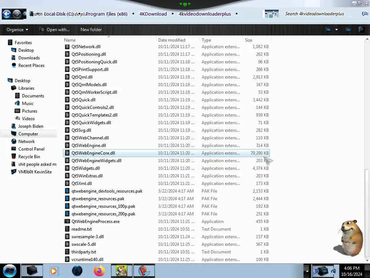The height and width of the screenshot is (278, 370).
Task: Open the media player taskbar icon
Action: click(53, 271)
